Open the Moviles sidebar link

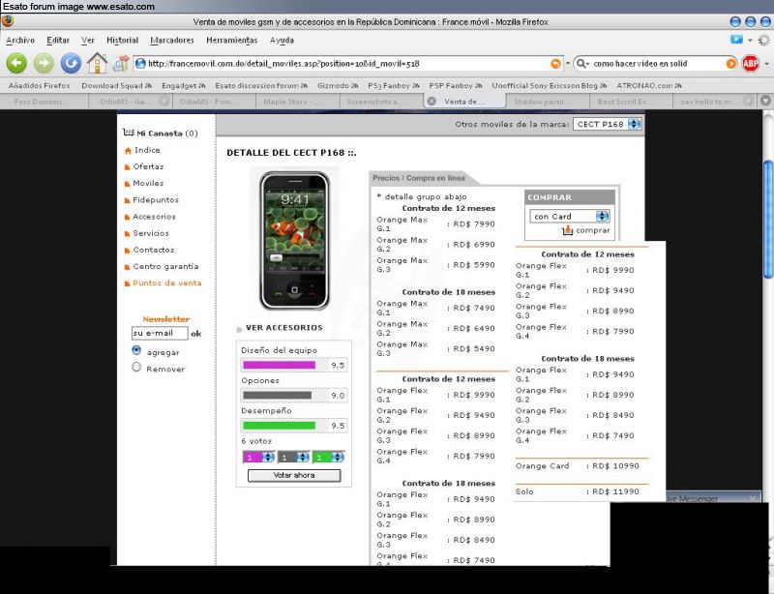(148, 183)
